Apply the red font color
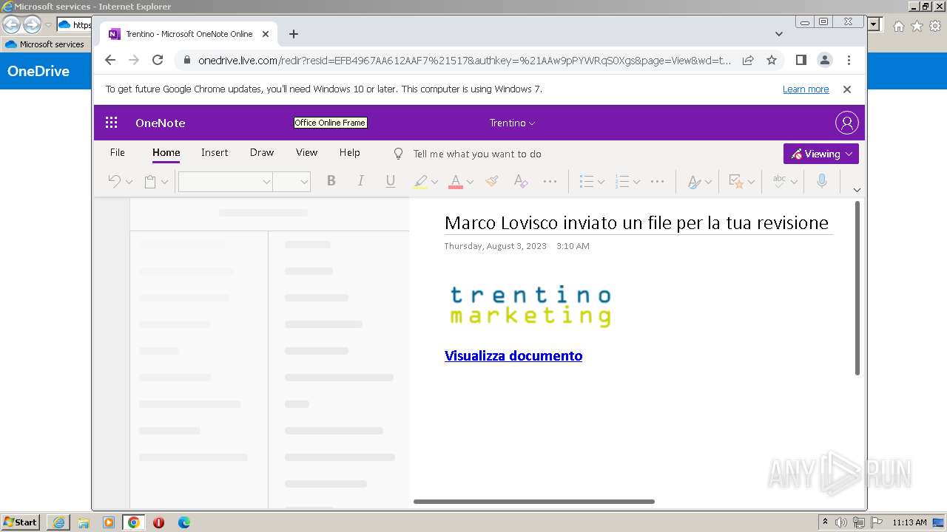 [x=456, y=181]
